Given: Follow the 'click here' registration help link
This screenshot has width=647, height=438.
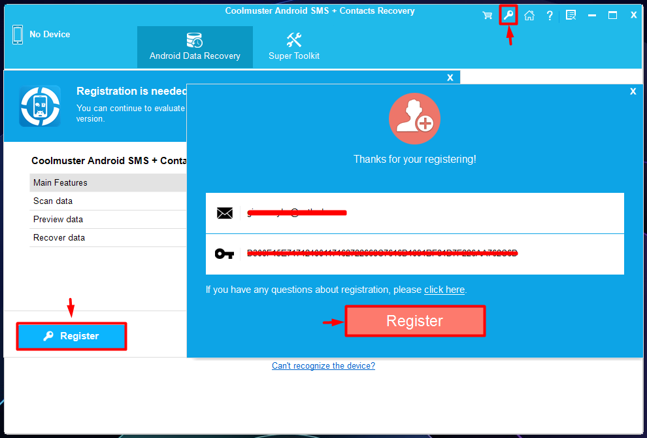Looking at the screenshot, I should [444, 290].
